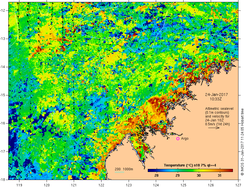244x188 pixels.
Task: Click the longitude 125 axis label
Action: click(184, 185)
